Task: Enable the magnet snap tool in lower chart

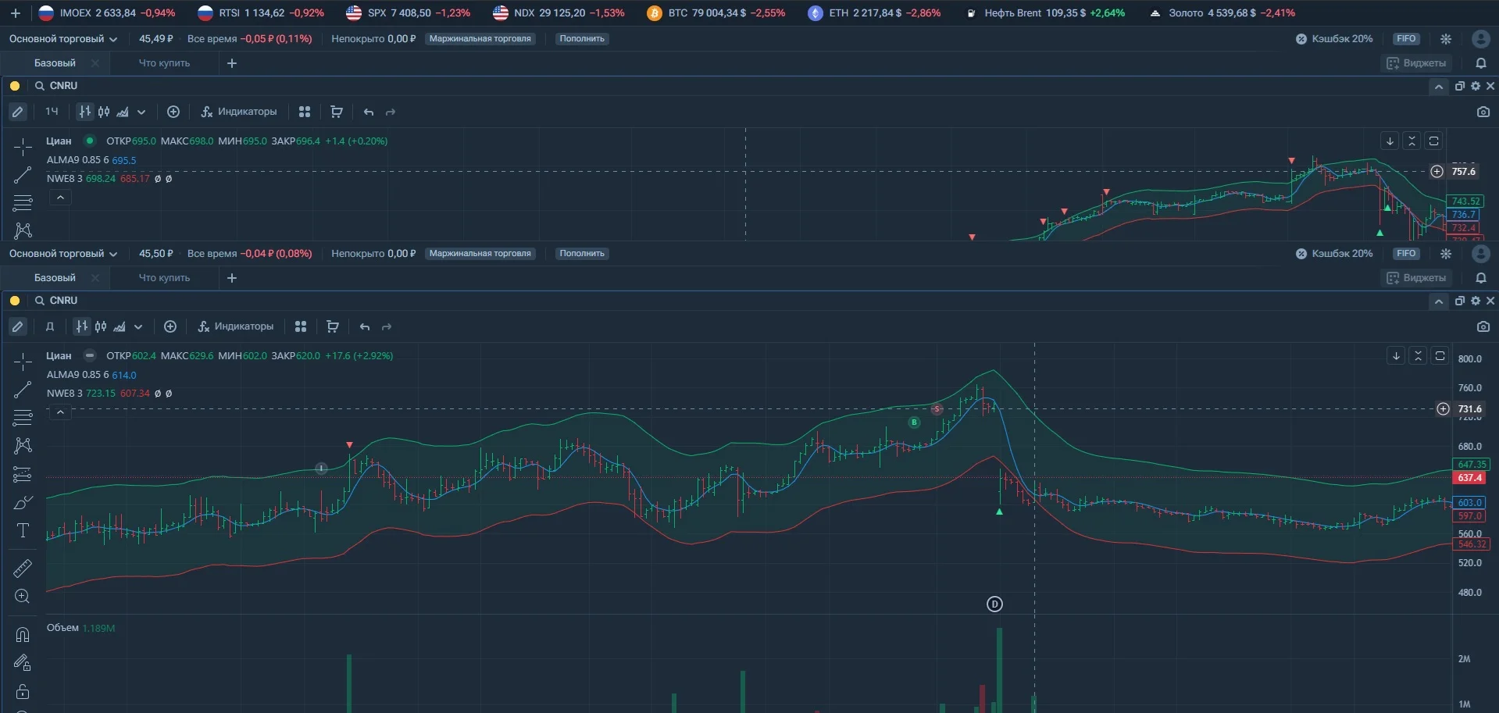Action: pyautogui.click(x=23, y=635)
